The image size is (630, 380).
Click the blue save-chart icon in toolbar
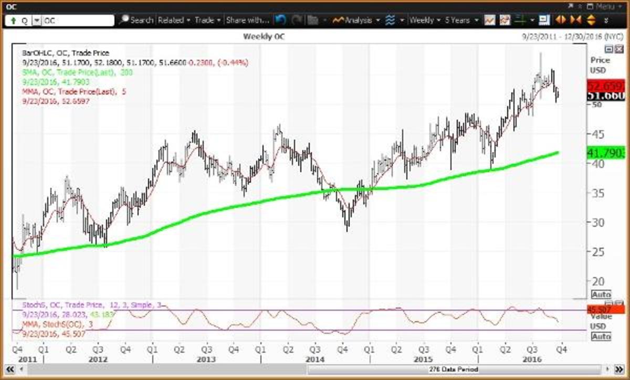pos(543,20)
